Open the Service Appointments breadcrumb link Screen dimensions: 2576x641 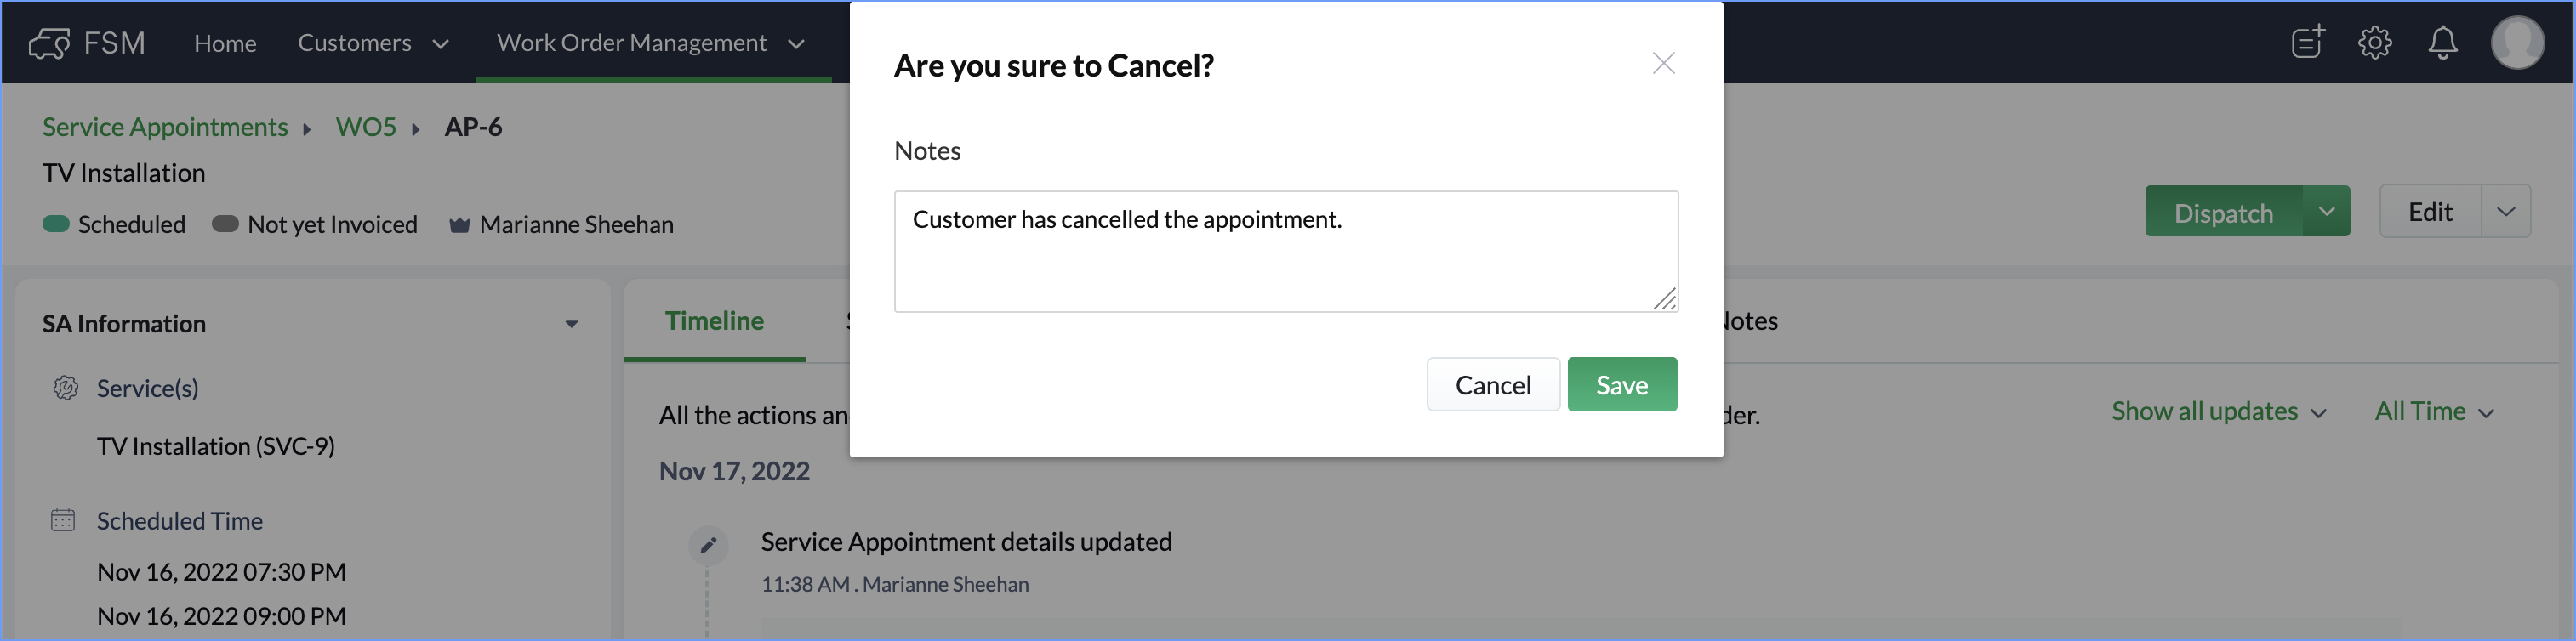pos(165,127)
